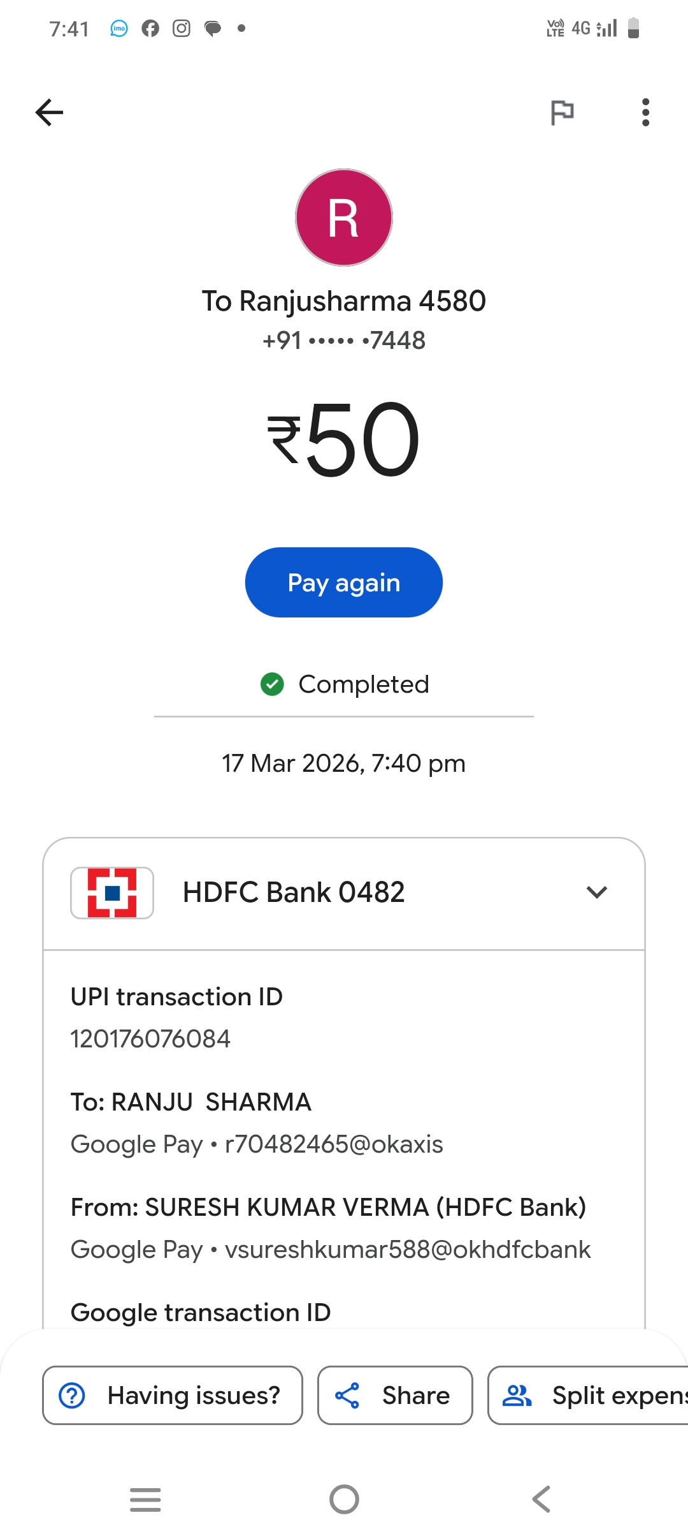Open the three-dot overflow menu
The height and width of the screenshot is (1536, 688).
tap(645, 112)
